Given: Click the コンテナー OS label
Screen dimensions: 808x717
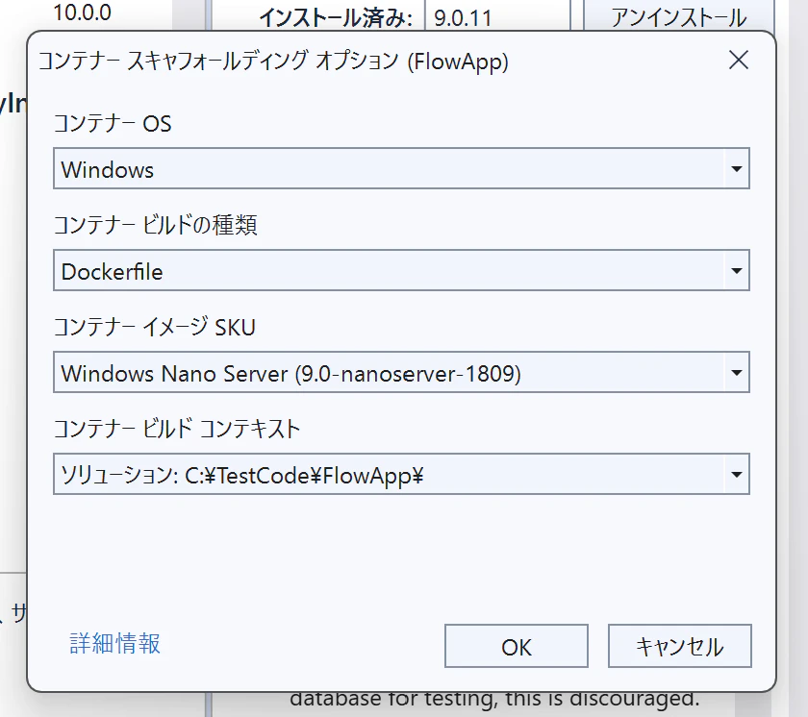Looking at the screenshot, I should [113, 124].
